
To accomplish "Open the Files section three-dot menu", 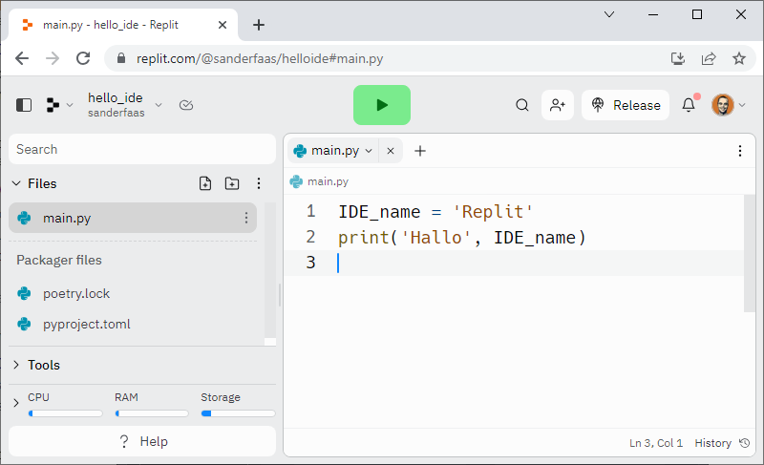I will pyautogui.click(x=259, y=183).
